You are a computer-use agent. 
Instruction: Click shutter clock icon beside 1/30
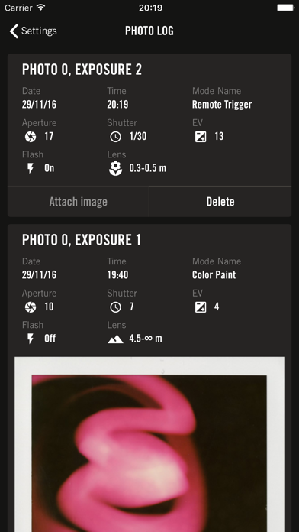coord(115,137)
